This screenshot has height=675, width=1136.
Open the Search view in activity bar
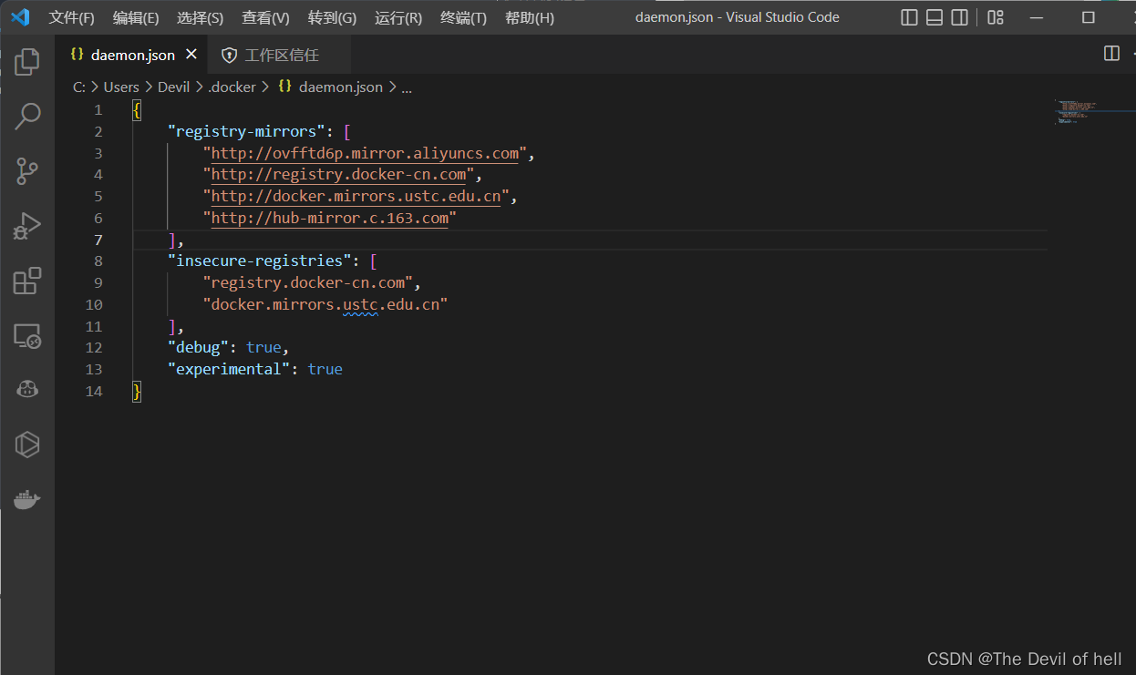[27, 116]
